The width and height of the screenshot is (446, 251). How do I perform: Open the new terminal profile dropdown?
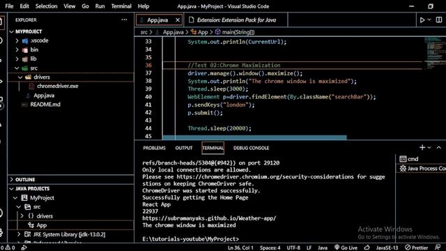coord(429,147)
